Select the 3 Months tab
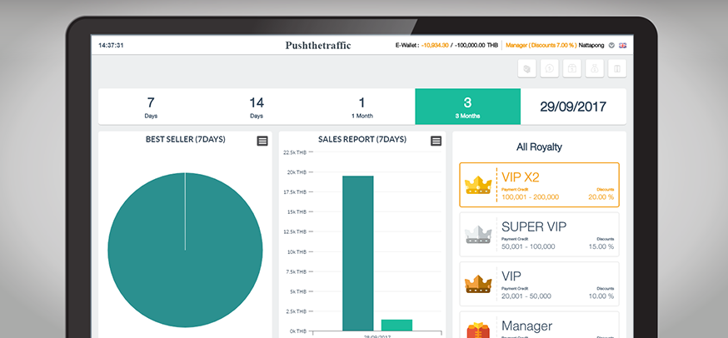 tap(467, 107)
